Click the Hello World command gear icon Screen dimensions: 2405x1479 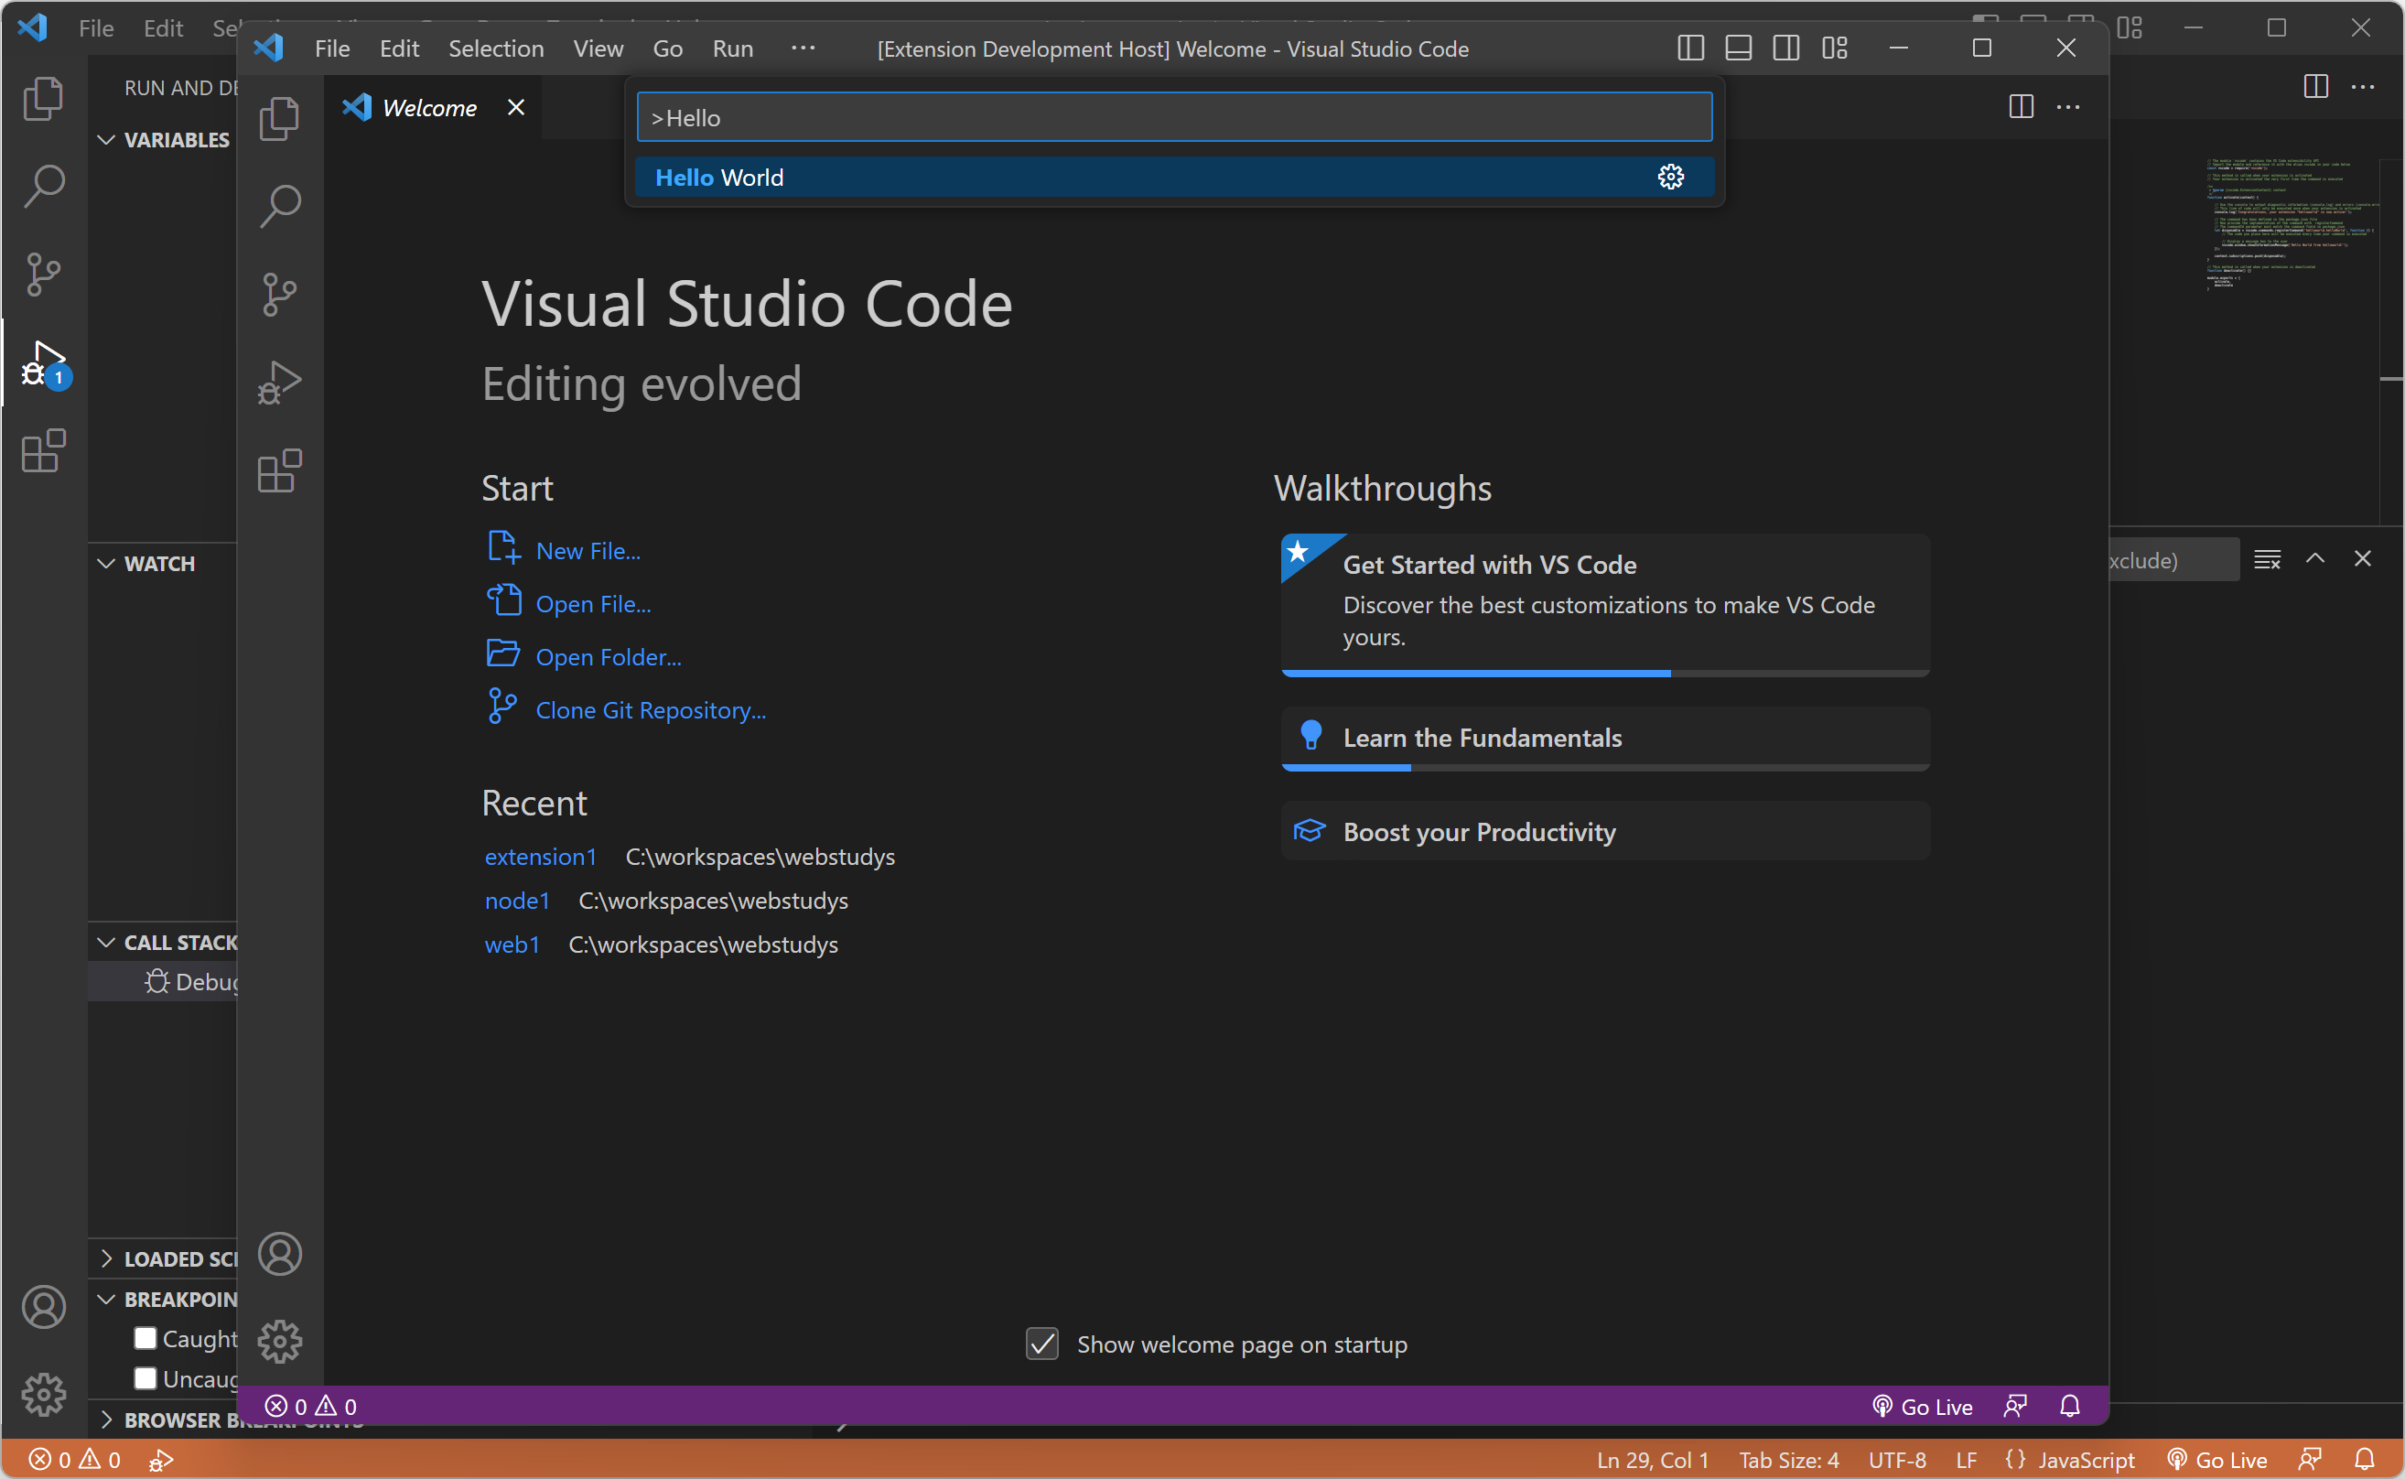point(1670,177)
